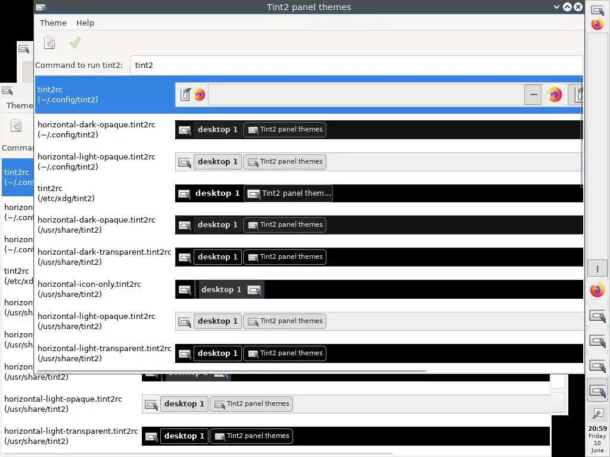
Task: Click horizontal-light-opaque preview thumbnail in the background window
Action: pos(346,404)
